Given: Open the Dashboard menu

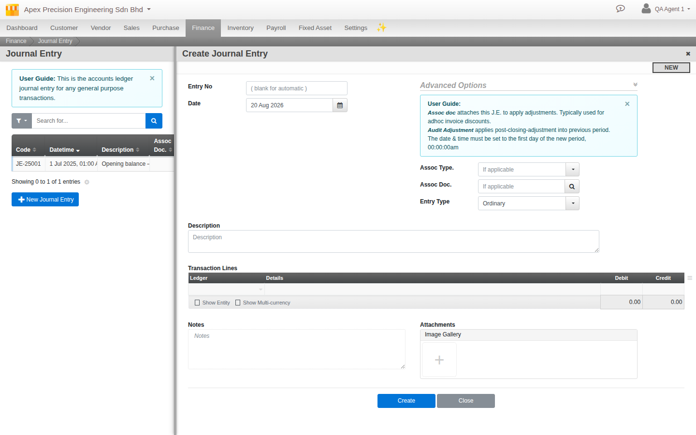Looking at the screenshot, I should coord(22,28).
